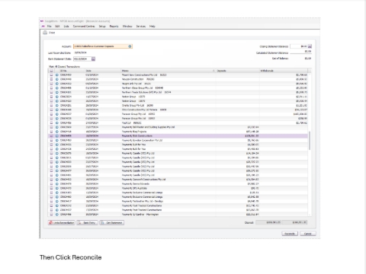Tick the checkbox for Paul Cut row
The height and width of the screenshot is (274, 366).
[51, 123]
